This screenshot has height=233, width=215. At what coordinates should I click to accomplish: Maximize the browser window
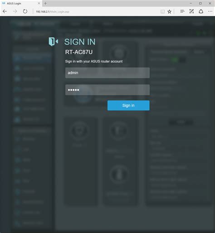click(x=200, y=3)
